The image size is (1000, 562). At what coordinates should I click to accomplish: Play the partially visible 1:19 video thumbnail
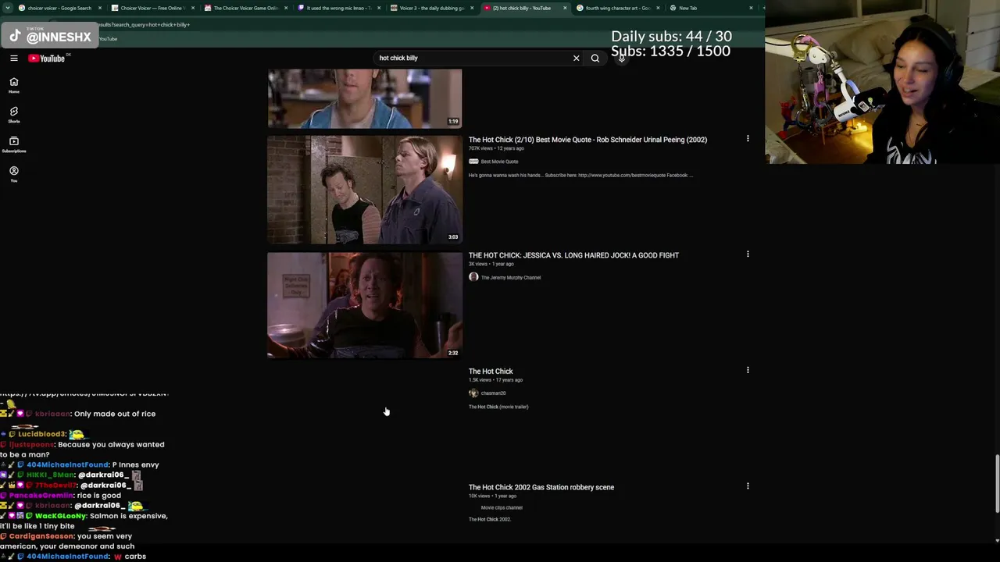tap(365, 98)
